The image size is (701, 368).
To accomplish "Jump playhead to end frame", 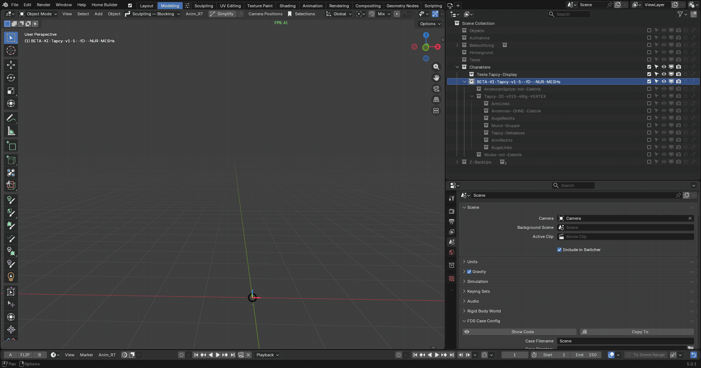I will coord(452,354).
